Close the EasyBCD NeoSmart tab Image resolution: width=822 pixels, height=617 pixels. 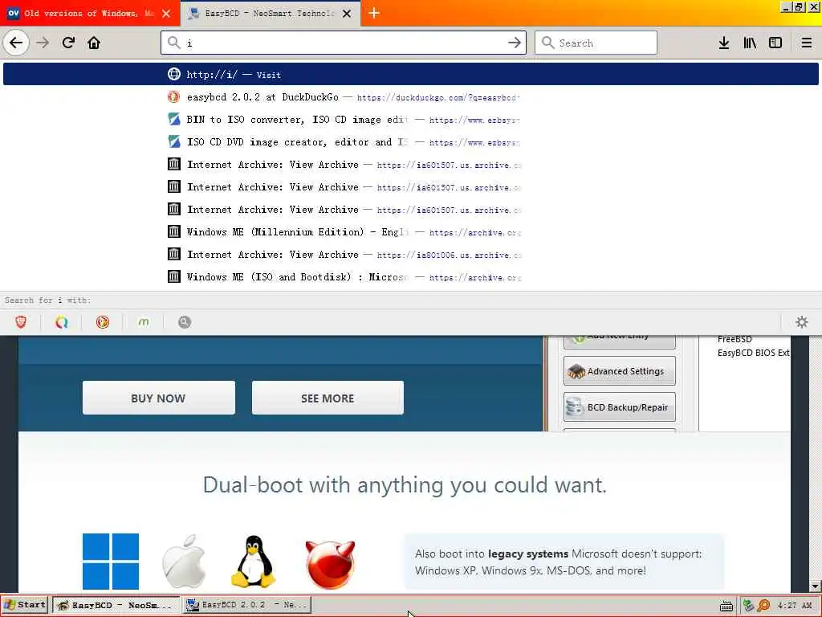point(347,14)
